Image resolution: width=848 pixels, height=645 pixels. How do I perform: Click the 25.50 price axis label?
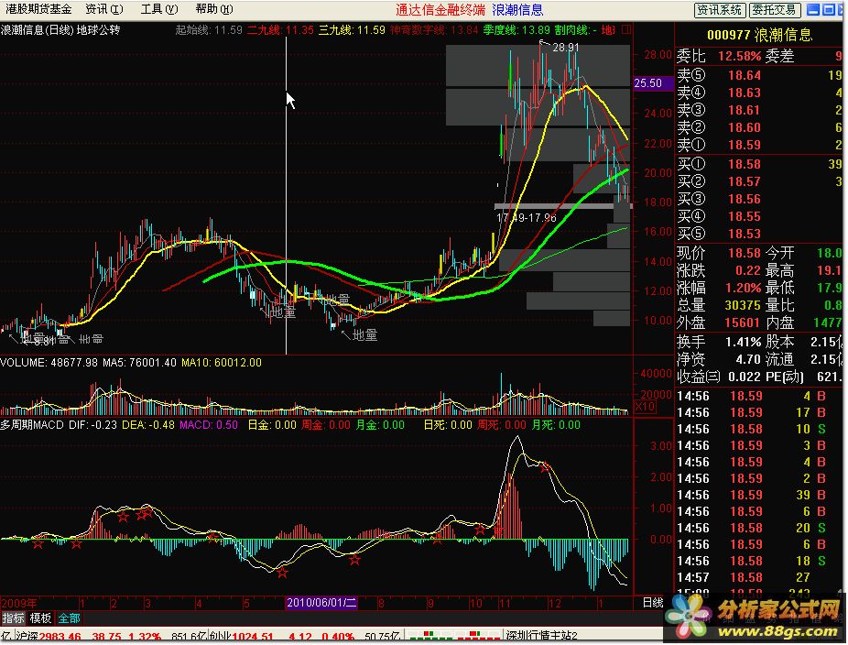(x=652, y=83)
